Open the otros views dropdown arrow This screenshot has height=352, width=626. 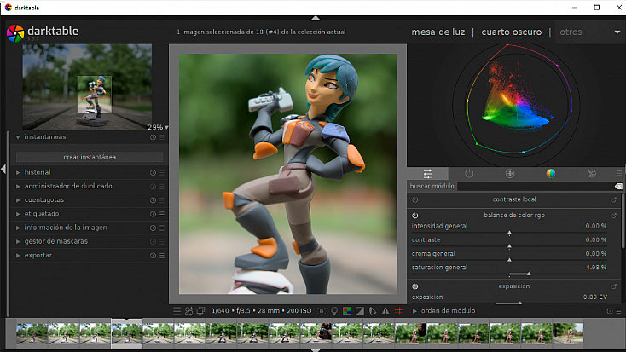[x=617, y=32]
